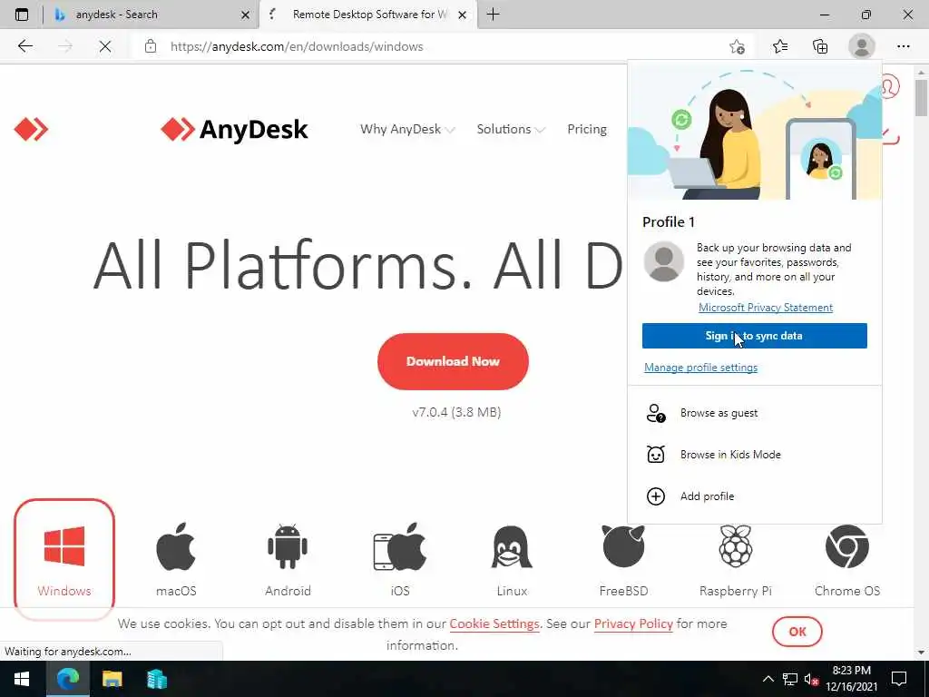Click the page vertical scrollbar thumb

click(921, 98)
